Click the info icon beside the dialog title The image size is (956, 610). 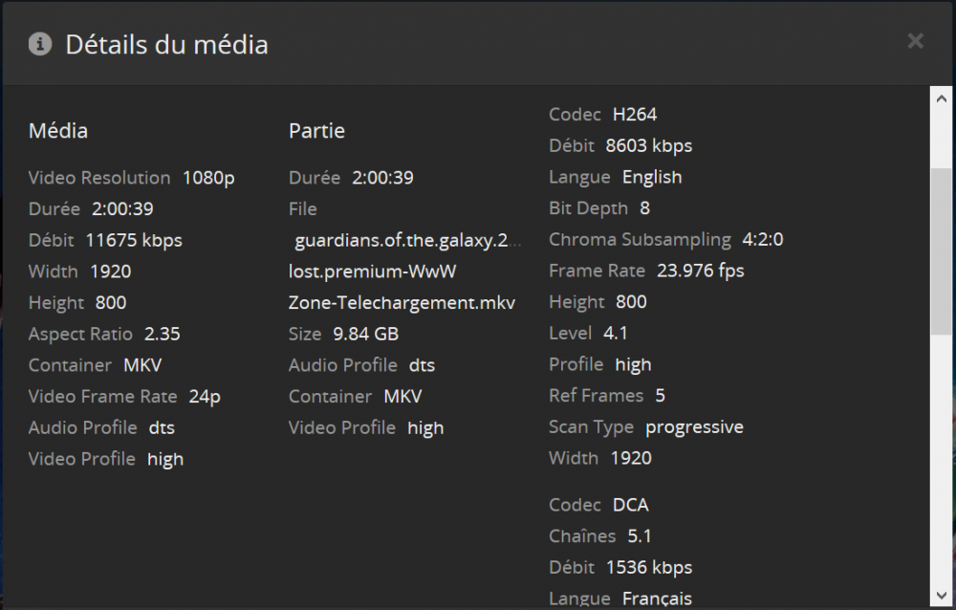tap(40, 44)
